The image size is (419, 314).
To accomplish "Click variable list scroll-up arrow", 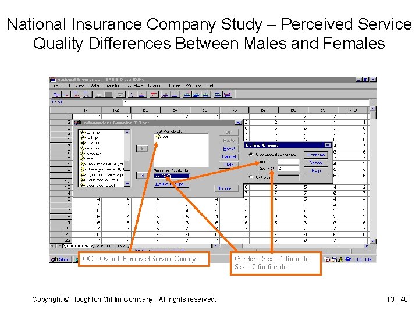I will click(127, 132).
